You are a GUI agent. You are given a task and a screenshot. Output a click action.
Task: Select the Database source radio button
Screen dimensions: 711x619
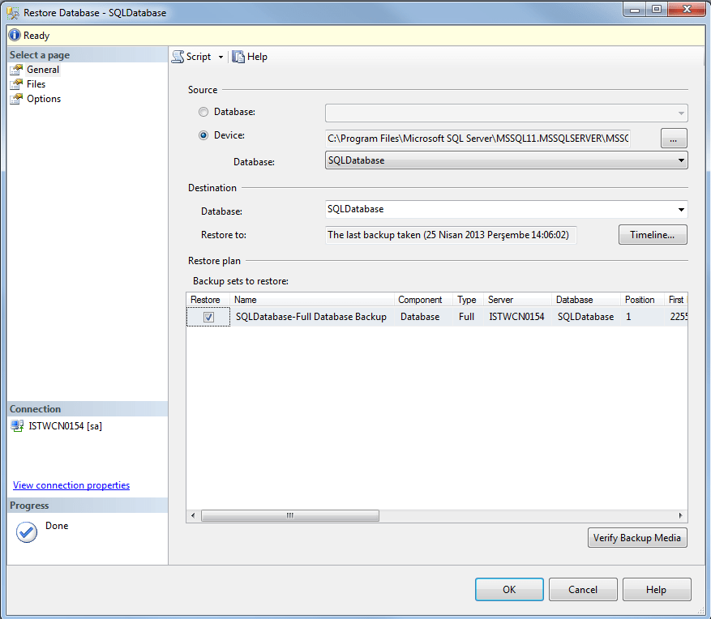point(203,112)
